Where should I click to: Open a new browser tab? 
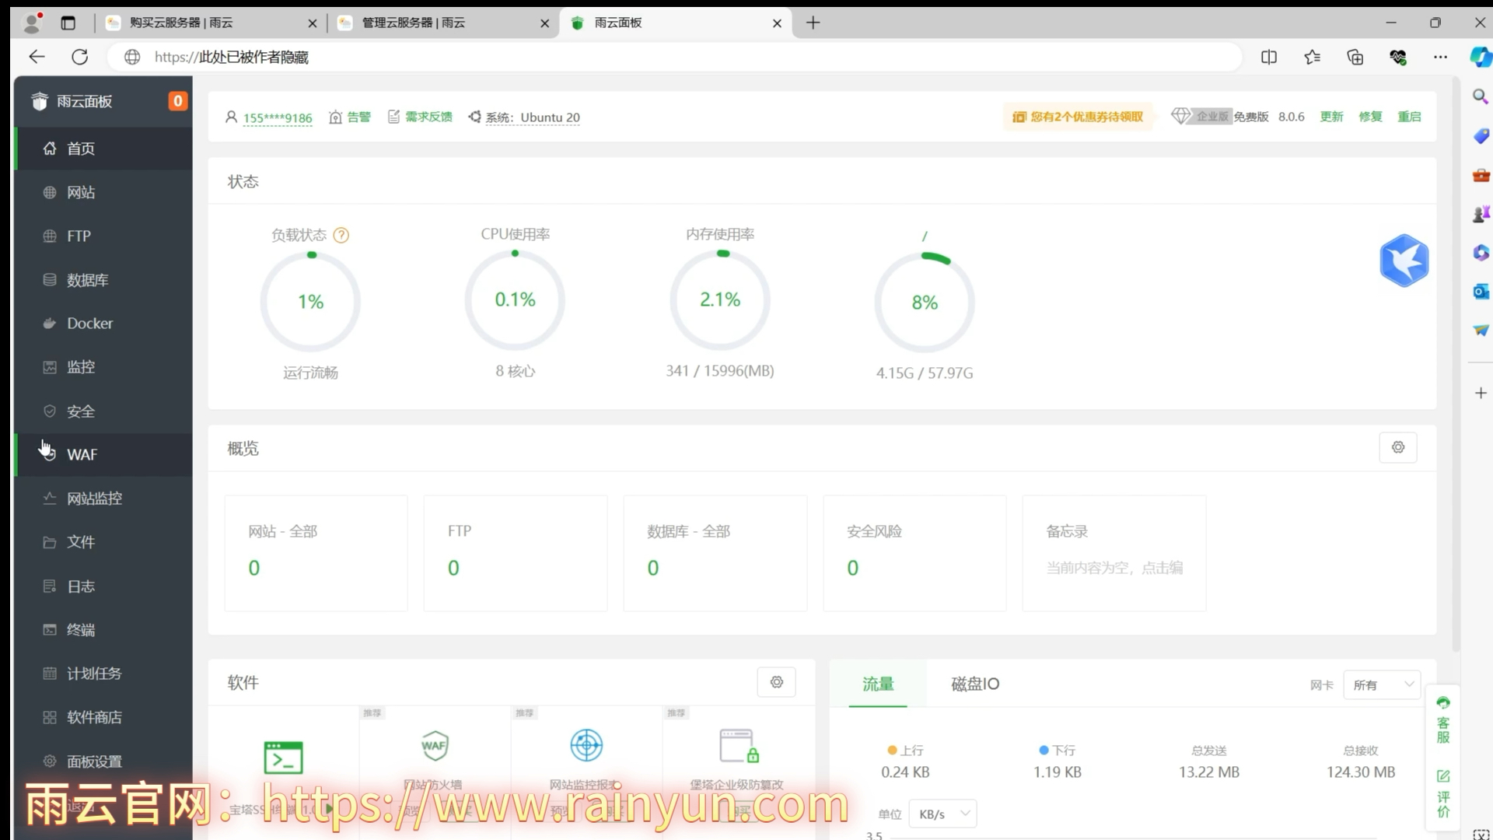click(813, 23)
